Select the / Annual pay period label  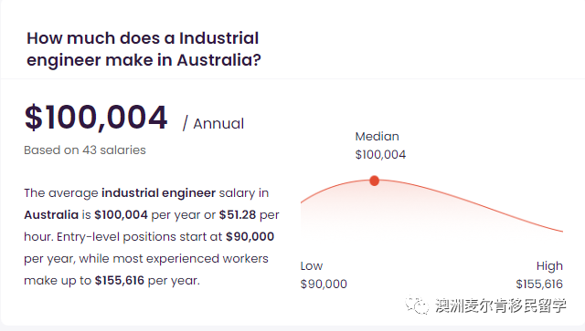pyautogui.click(x=213, y=124)
